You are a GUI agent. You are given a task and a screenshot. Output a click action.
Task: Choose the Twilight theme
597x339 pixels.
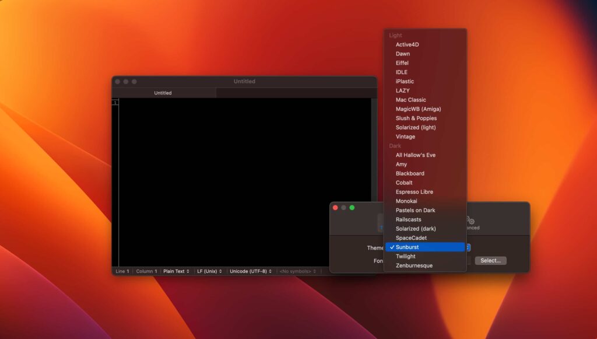[x=405, y=256]
